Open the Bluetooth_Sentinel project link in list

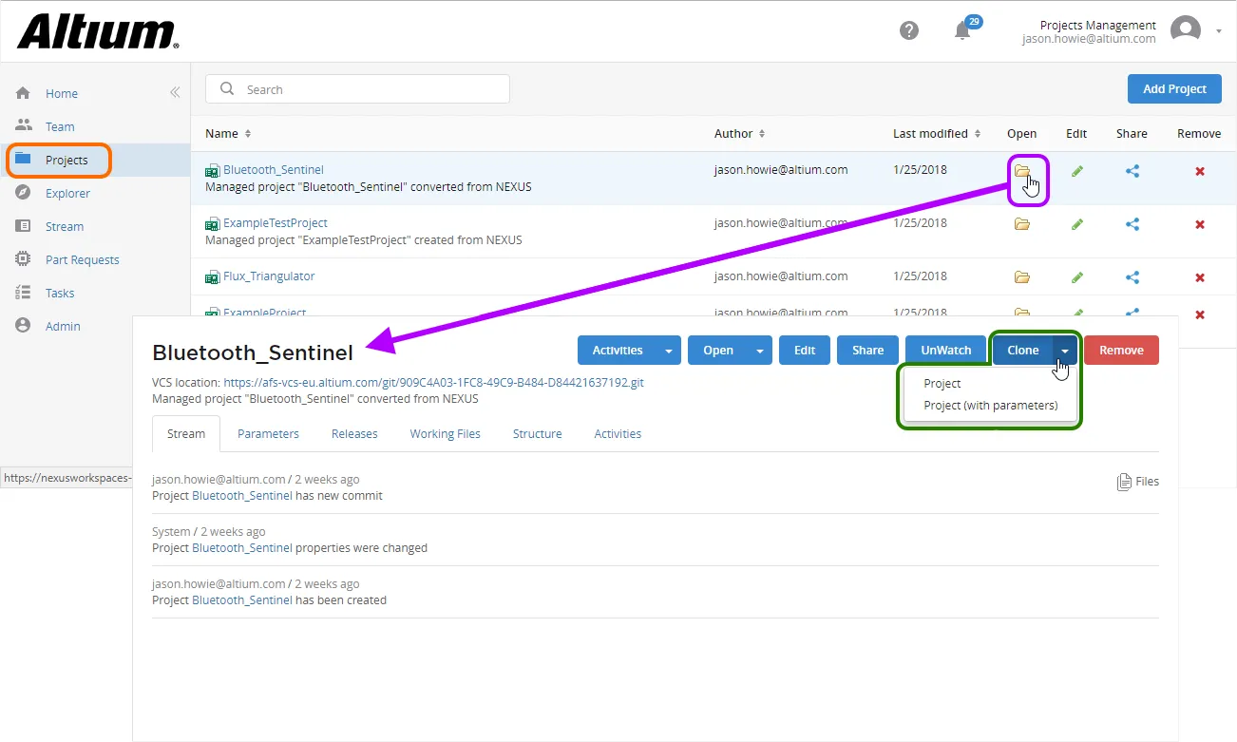[x=274, y=170]
